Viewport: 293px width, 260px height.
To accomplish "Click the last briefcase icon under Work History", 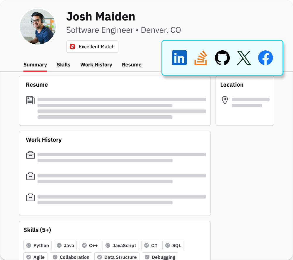I will click(30, 197).
